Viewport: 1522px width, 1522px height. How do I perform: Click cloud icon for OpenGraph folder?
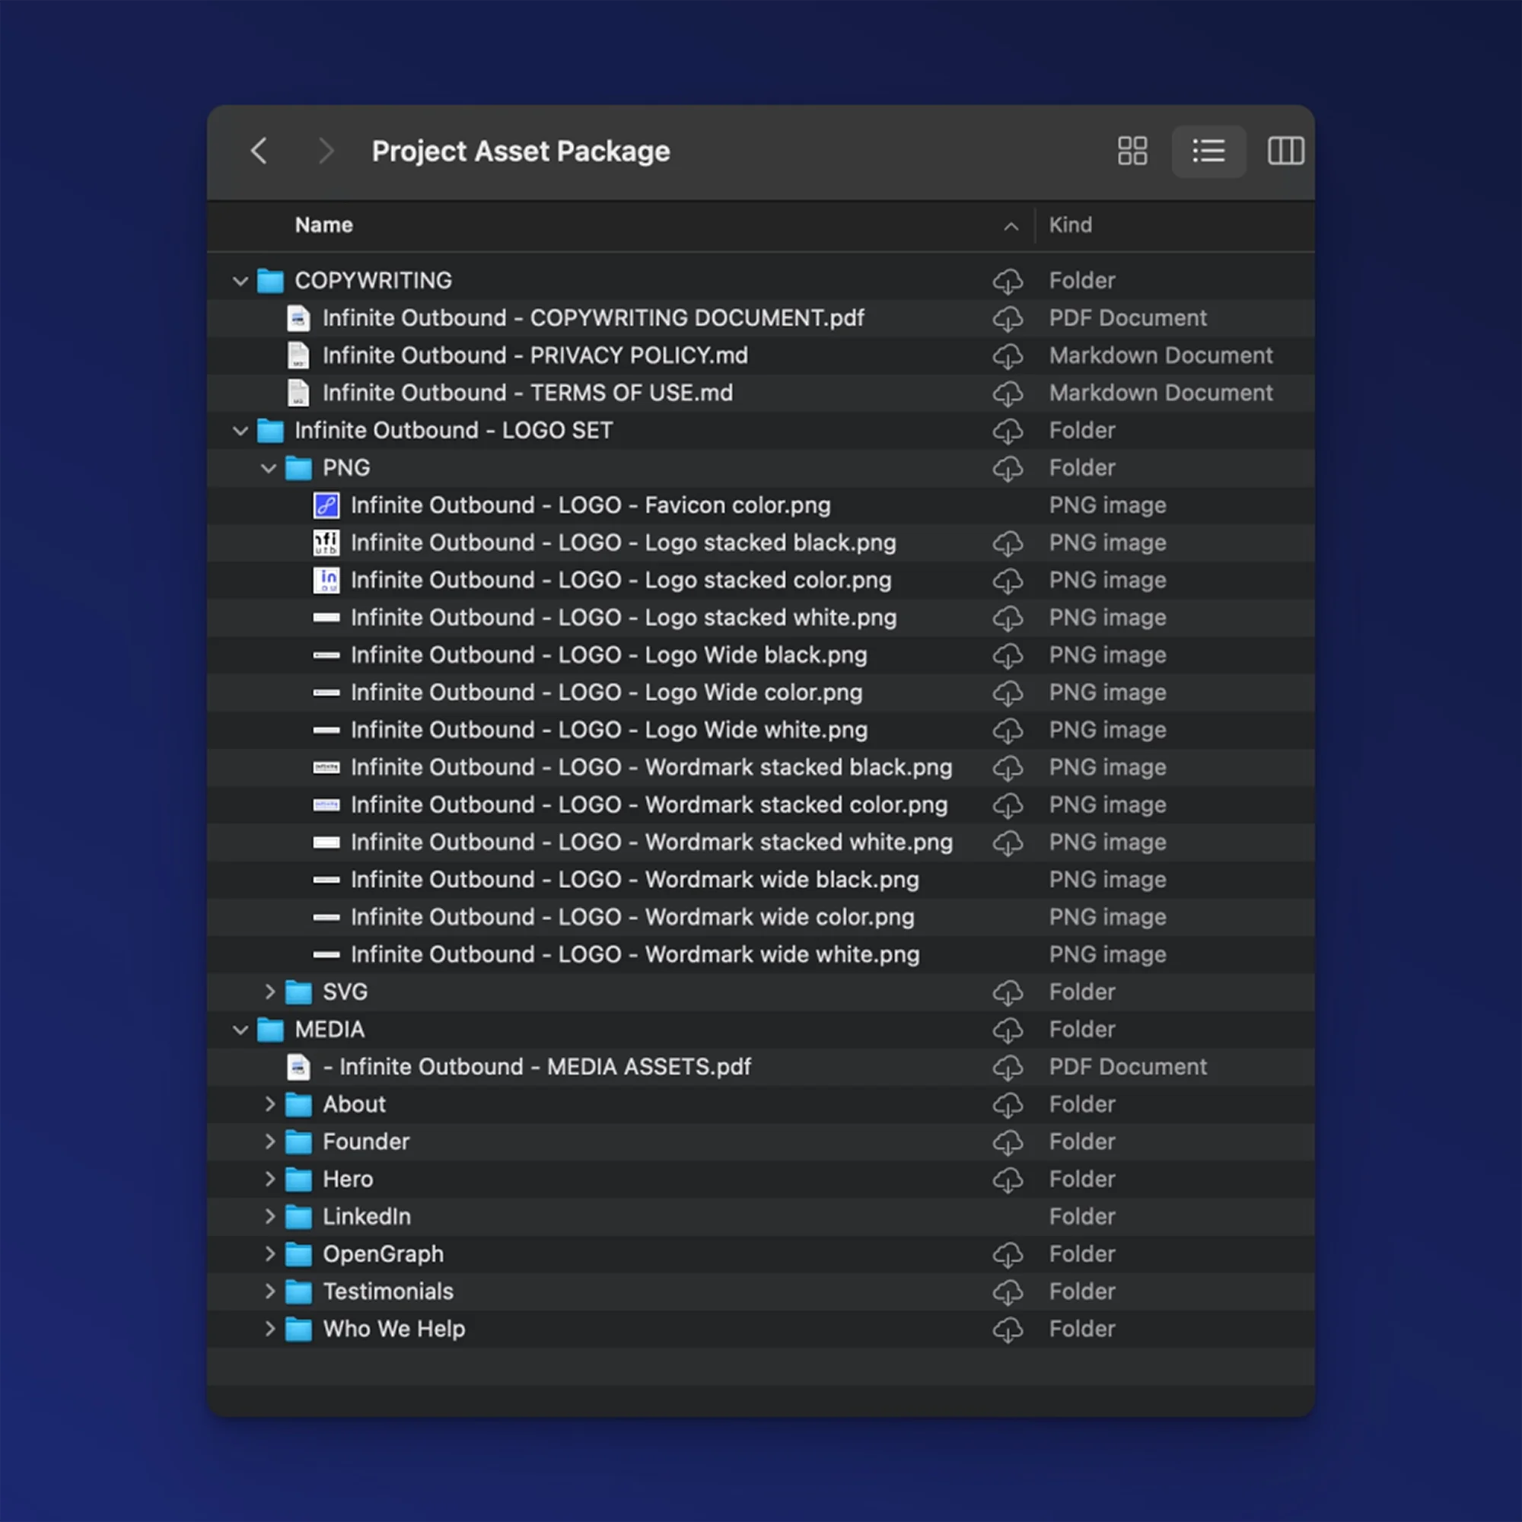(1008, 1254)
